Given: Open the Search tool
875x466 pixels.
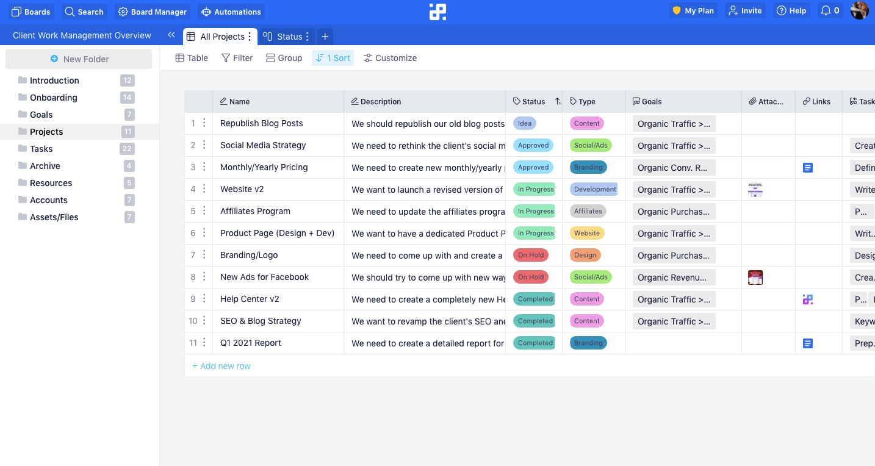Looking at the screenshot, I should point(84,11).
